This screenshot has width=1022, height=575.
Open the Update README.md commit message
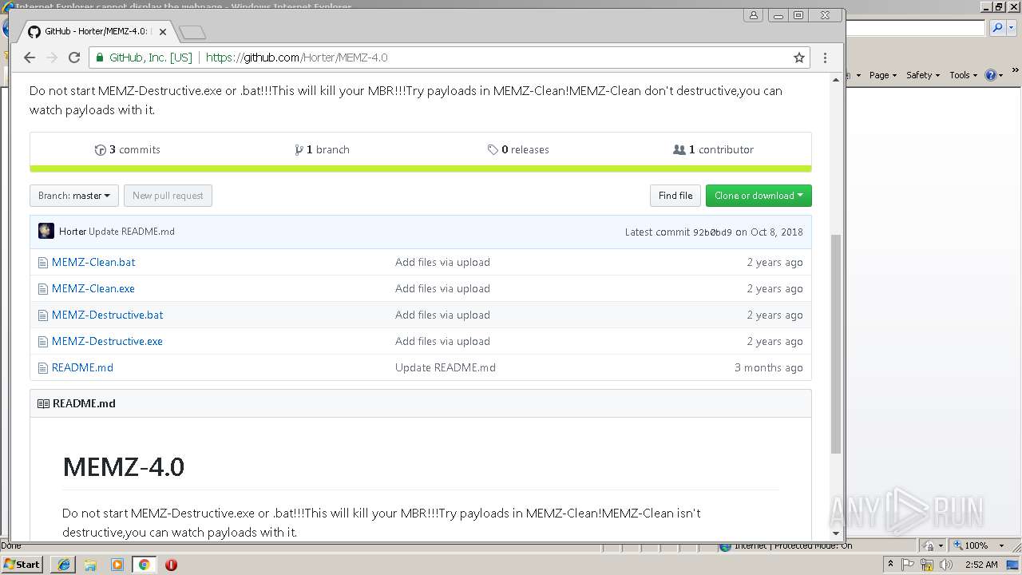click(132, 232)
